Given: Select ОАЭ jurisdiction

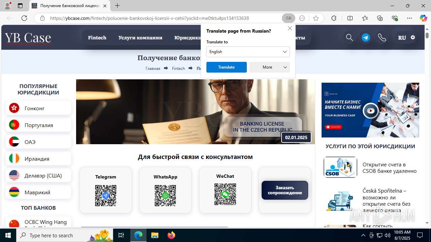Looking at the screenshot, I should point(38,142).
